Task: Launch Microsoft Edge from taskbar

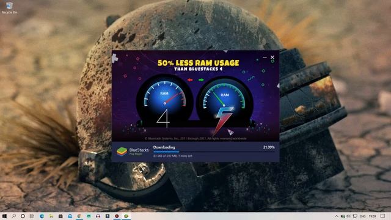Action: tap(42, 216)
